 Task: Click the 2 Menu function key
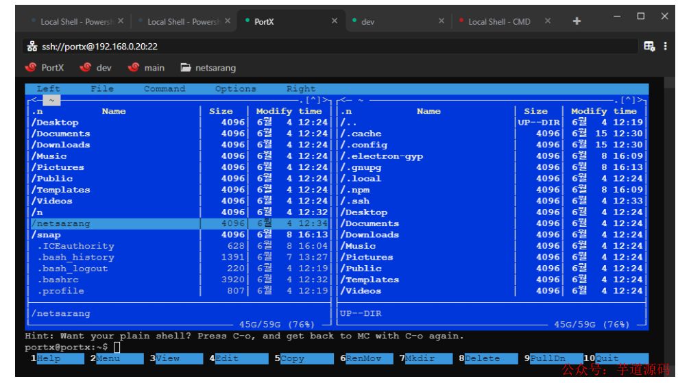coord(117,358)
